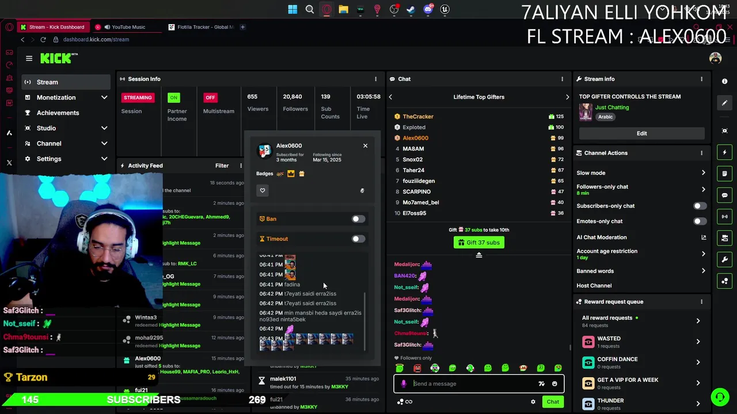Click the chat bubble icon in right sidebar

pos(725,195)
